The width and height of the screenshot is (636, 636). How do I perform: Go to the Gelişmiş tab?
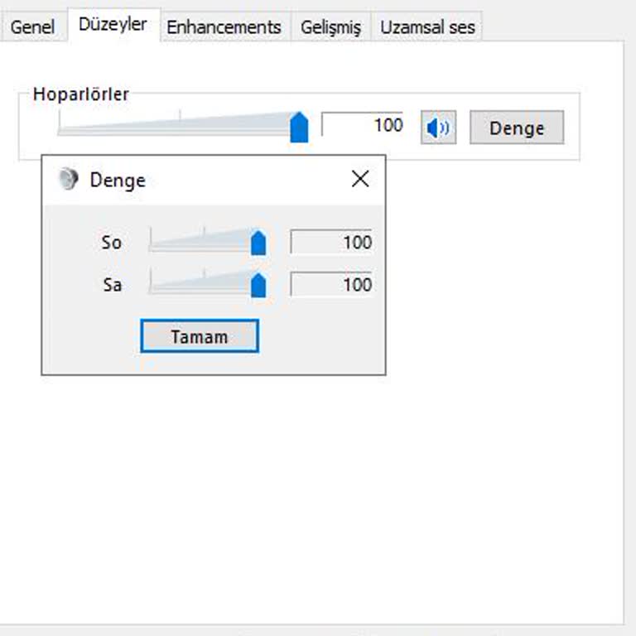pyautogui.click(x=330, y=26)
